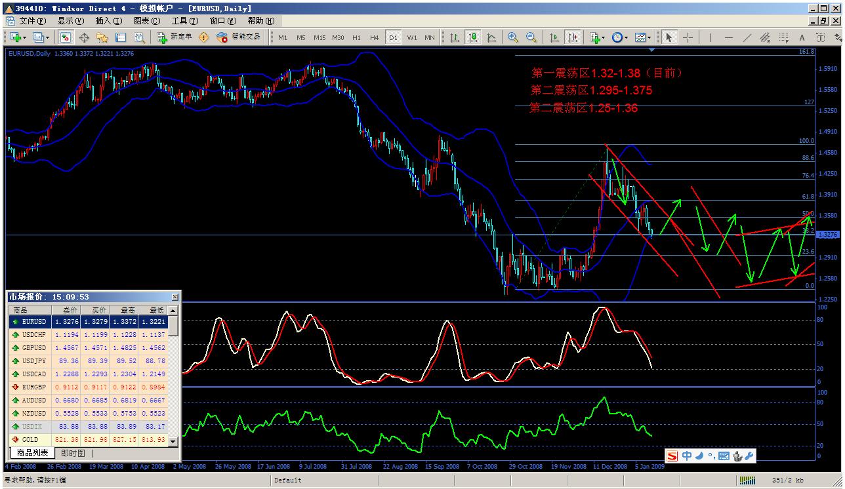This screenshot has height=489, width=845.
Task: Open the new chart toolbar icon
Action: point(15,37)
